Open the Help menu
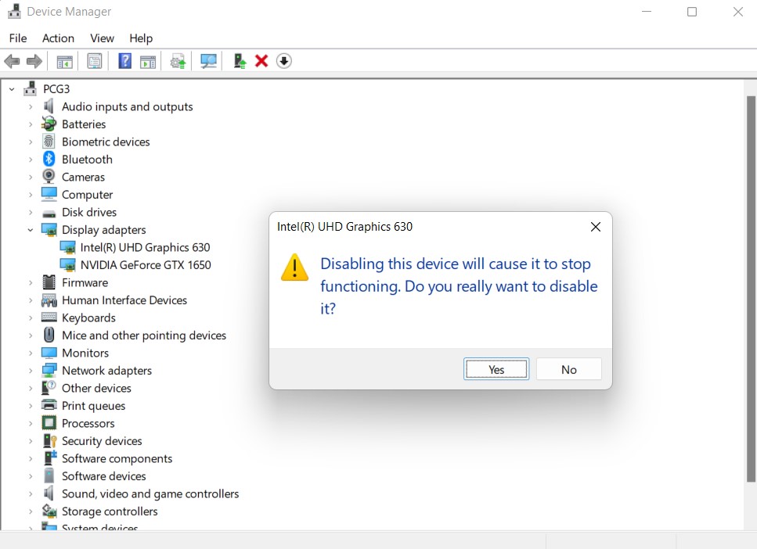This screenshot has height=549, width=757. (141, 38)
